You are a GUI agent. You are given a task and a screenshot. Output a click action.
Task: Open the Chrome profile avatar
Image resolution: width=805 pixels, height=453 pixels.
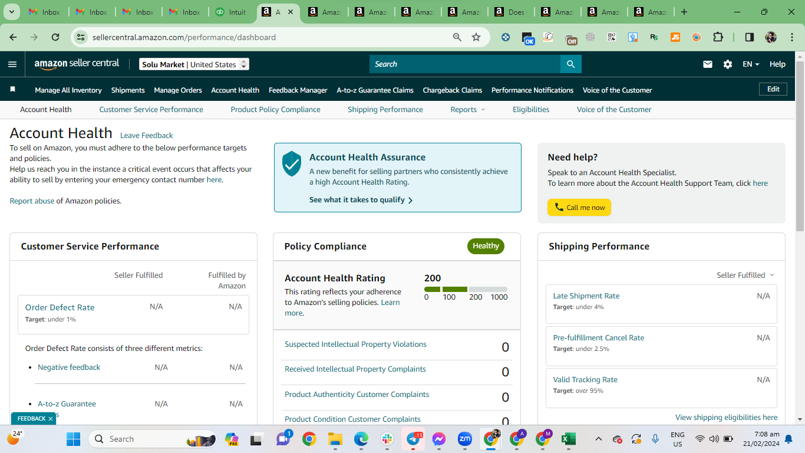pyautogui.click(x=771, y=37)
